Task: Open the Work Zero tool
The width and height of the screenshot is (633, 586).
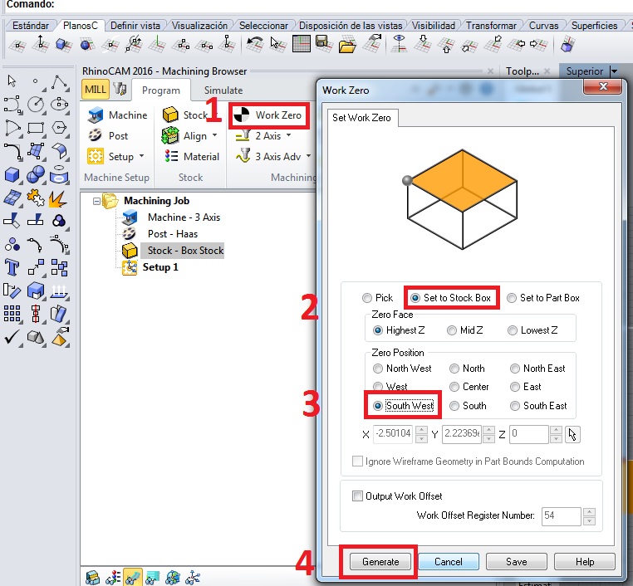Action: pyautogui.click(x=268, y=115)
